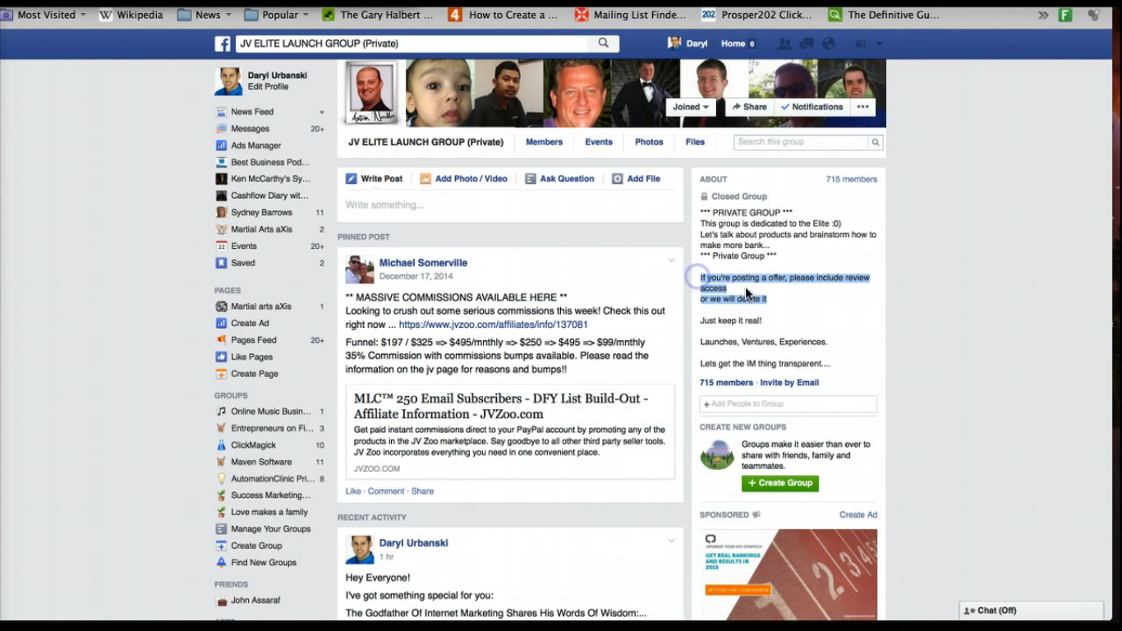
Task: Comment on the pinned post
Action: [x=386, y=491]
